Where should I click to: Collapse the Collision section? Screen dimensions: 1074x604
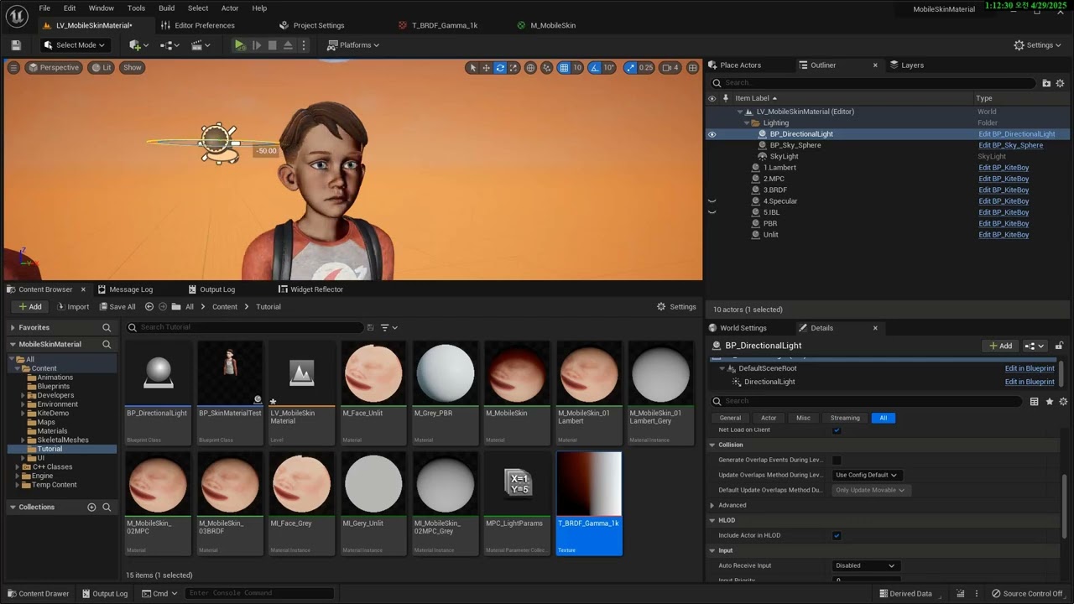click(x=712, y=445)
